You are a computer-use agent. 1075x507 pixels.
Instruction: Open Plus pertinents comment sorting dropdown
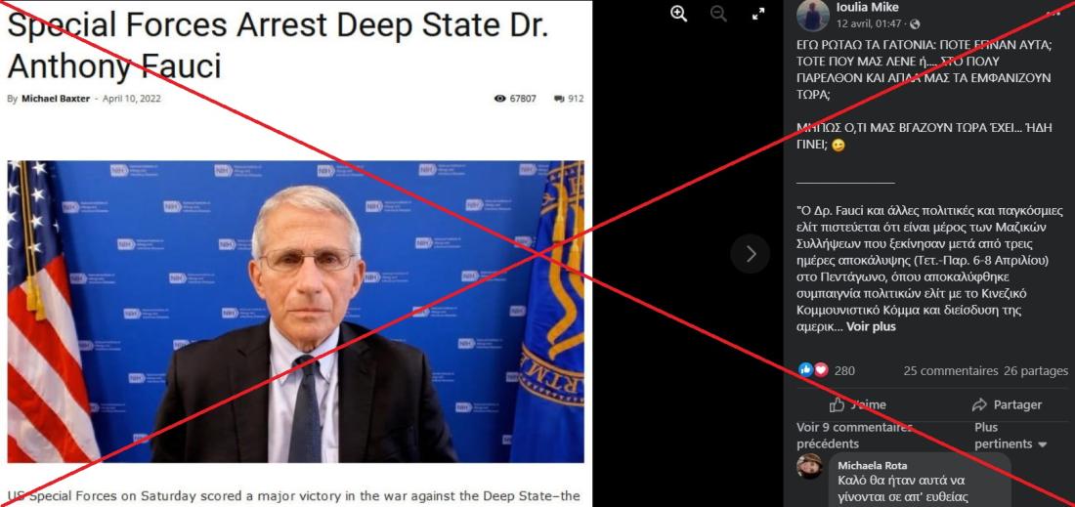(1010, 436)
